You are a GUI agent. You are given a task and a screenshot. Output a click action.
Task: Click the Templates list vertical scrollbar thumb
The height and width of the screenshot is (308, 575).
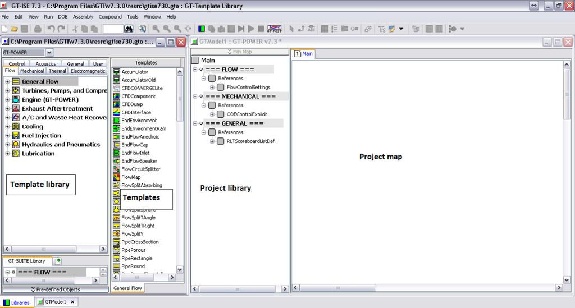[x=180, y=98]
